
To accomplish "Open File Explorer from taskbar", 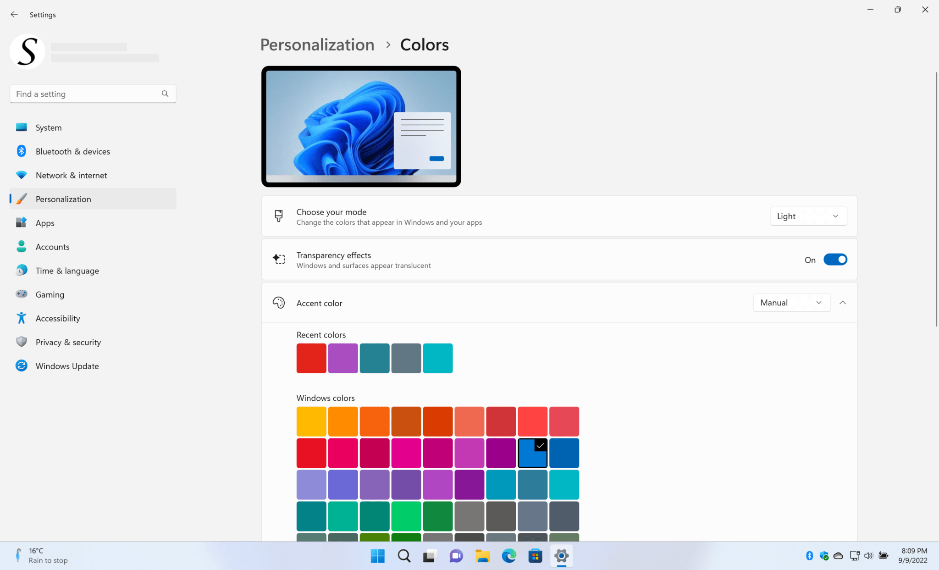I will tap(482, 556).
